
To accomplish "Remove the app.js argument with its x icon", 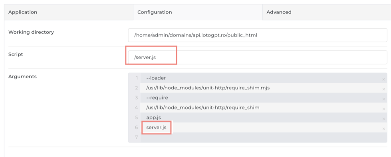I will point(383,119).
